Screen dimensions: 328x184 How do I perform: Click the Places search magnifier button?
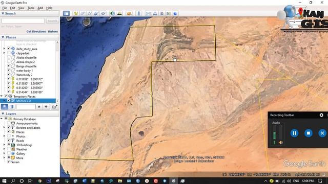[x=5, y=107]
